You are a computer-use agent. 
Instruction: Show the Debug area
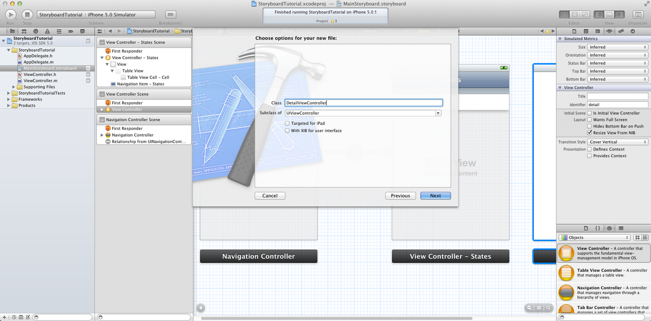(609, 15)
